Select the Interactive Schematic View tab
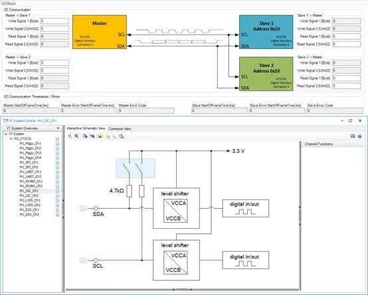 click(86, 128)
